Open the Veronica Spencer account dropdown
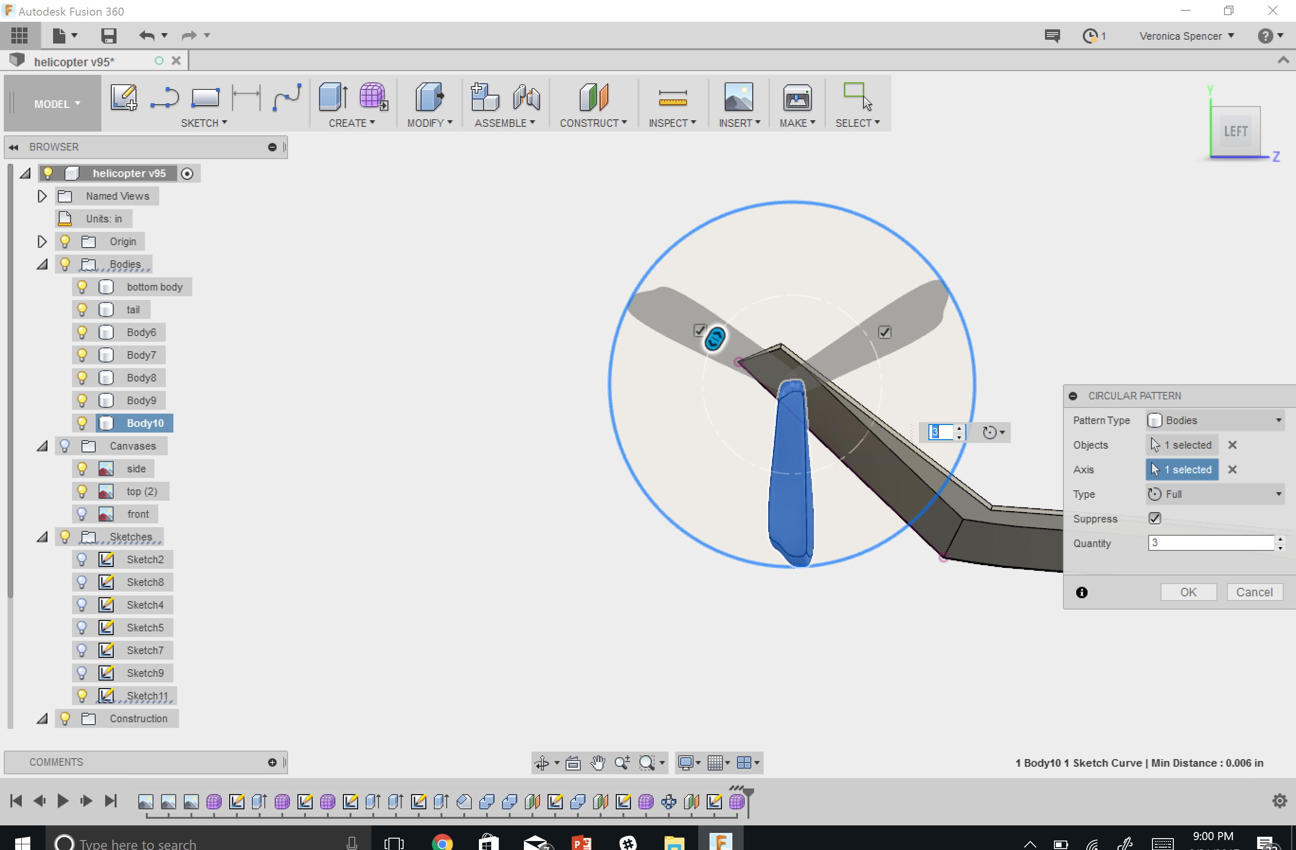 (x=1186, y=36)
